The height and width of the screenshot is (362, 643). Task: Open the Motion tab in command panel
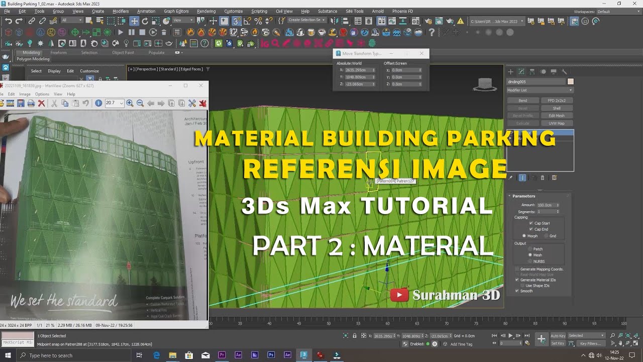[543, 71]
